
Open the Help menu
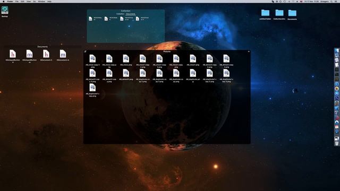click(x=49, y=1)
